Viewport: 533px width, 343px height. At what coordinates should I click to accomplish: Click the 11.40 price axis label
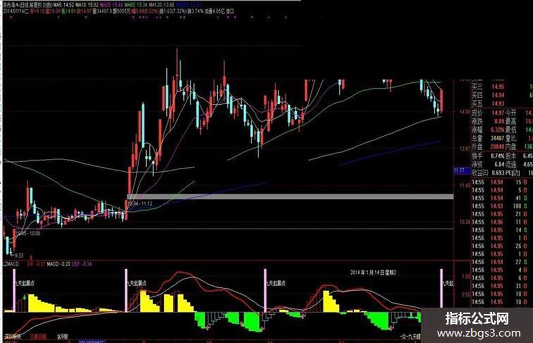coord(464,185)
